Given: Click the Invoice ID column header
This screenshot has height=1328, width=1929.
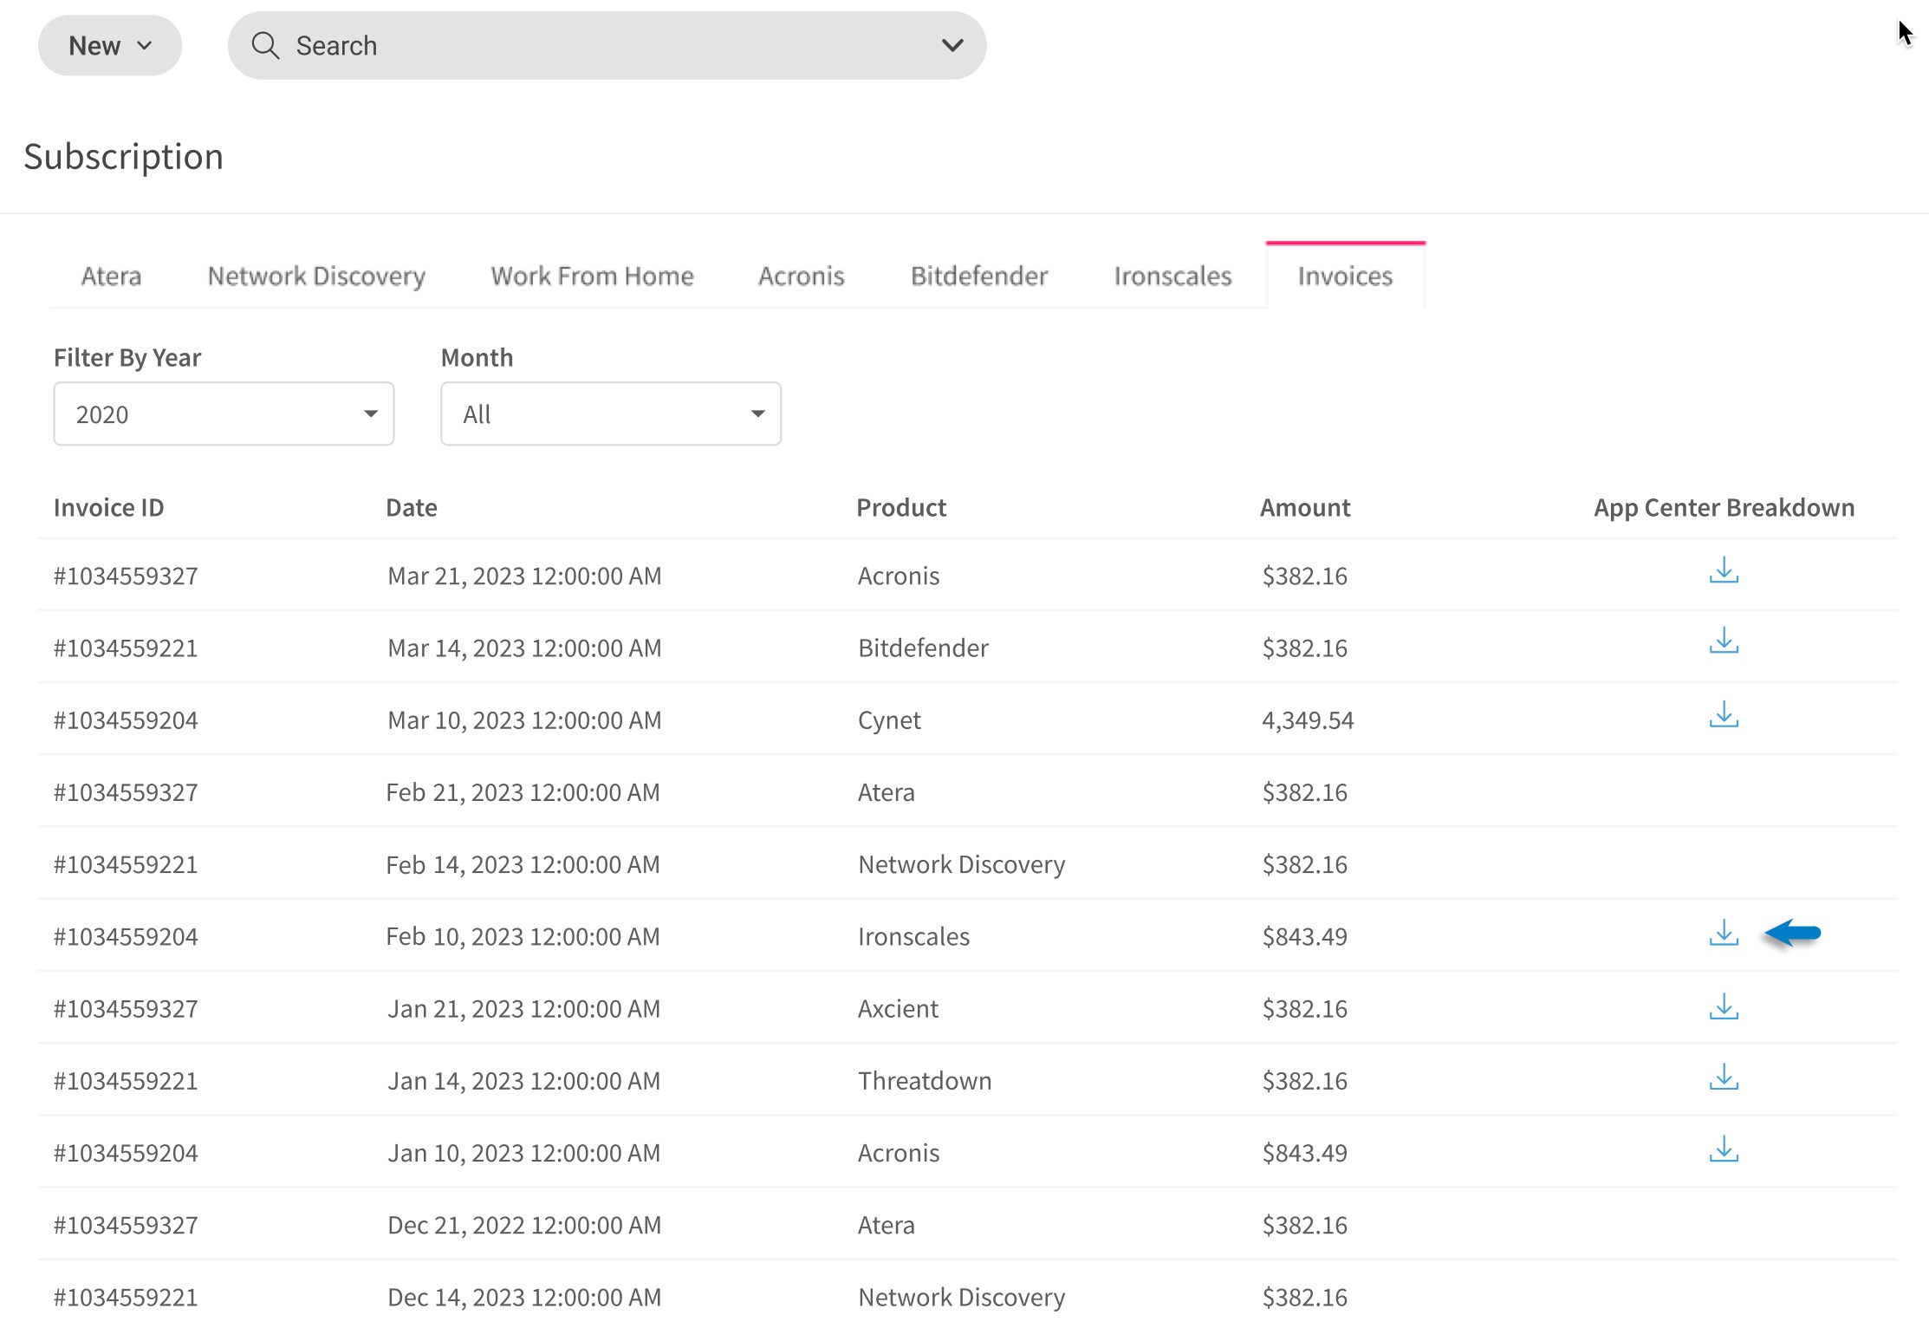Looking at the screenshot, I should (108, 507).
